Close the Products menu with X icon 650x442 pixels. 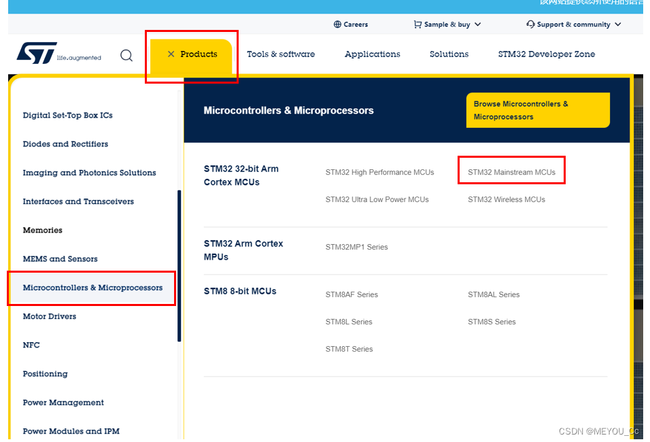(x=171, y=54)
